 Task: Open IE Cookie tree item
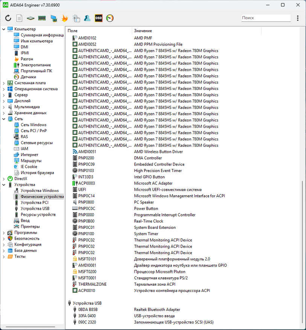[26, 167]
